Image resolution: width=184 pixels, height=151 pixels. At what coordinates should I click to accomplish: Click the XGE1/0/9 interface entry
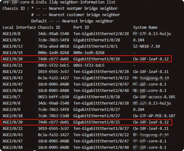[x=11, y=40]
